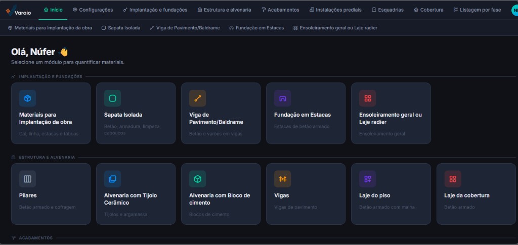Click 'Betão armado com malha' description

[x=387, y=208]
